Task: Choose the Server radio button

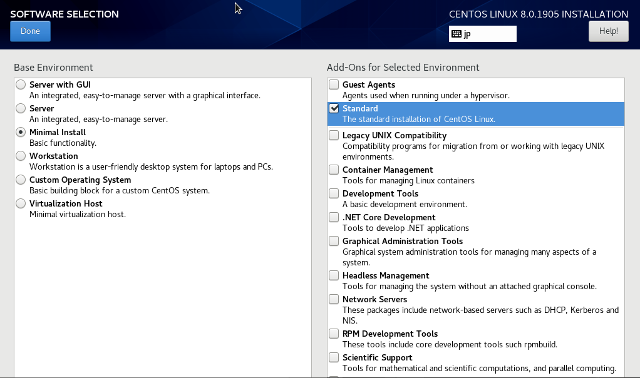Action: pos(21,108)
